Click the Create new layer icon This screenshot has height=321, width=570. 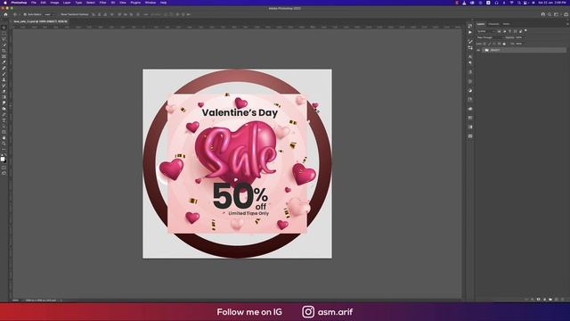(x=557, y=300)
